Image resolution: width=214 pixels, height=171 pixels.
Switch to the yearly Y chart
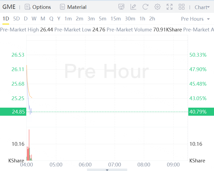(x=59, y=19)
